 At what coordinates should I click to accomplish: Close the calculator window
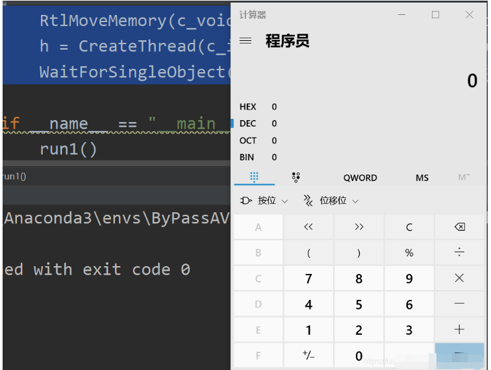coord(469,15)
